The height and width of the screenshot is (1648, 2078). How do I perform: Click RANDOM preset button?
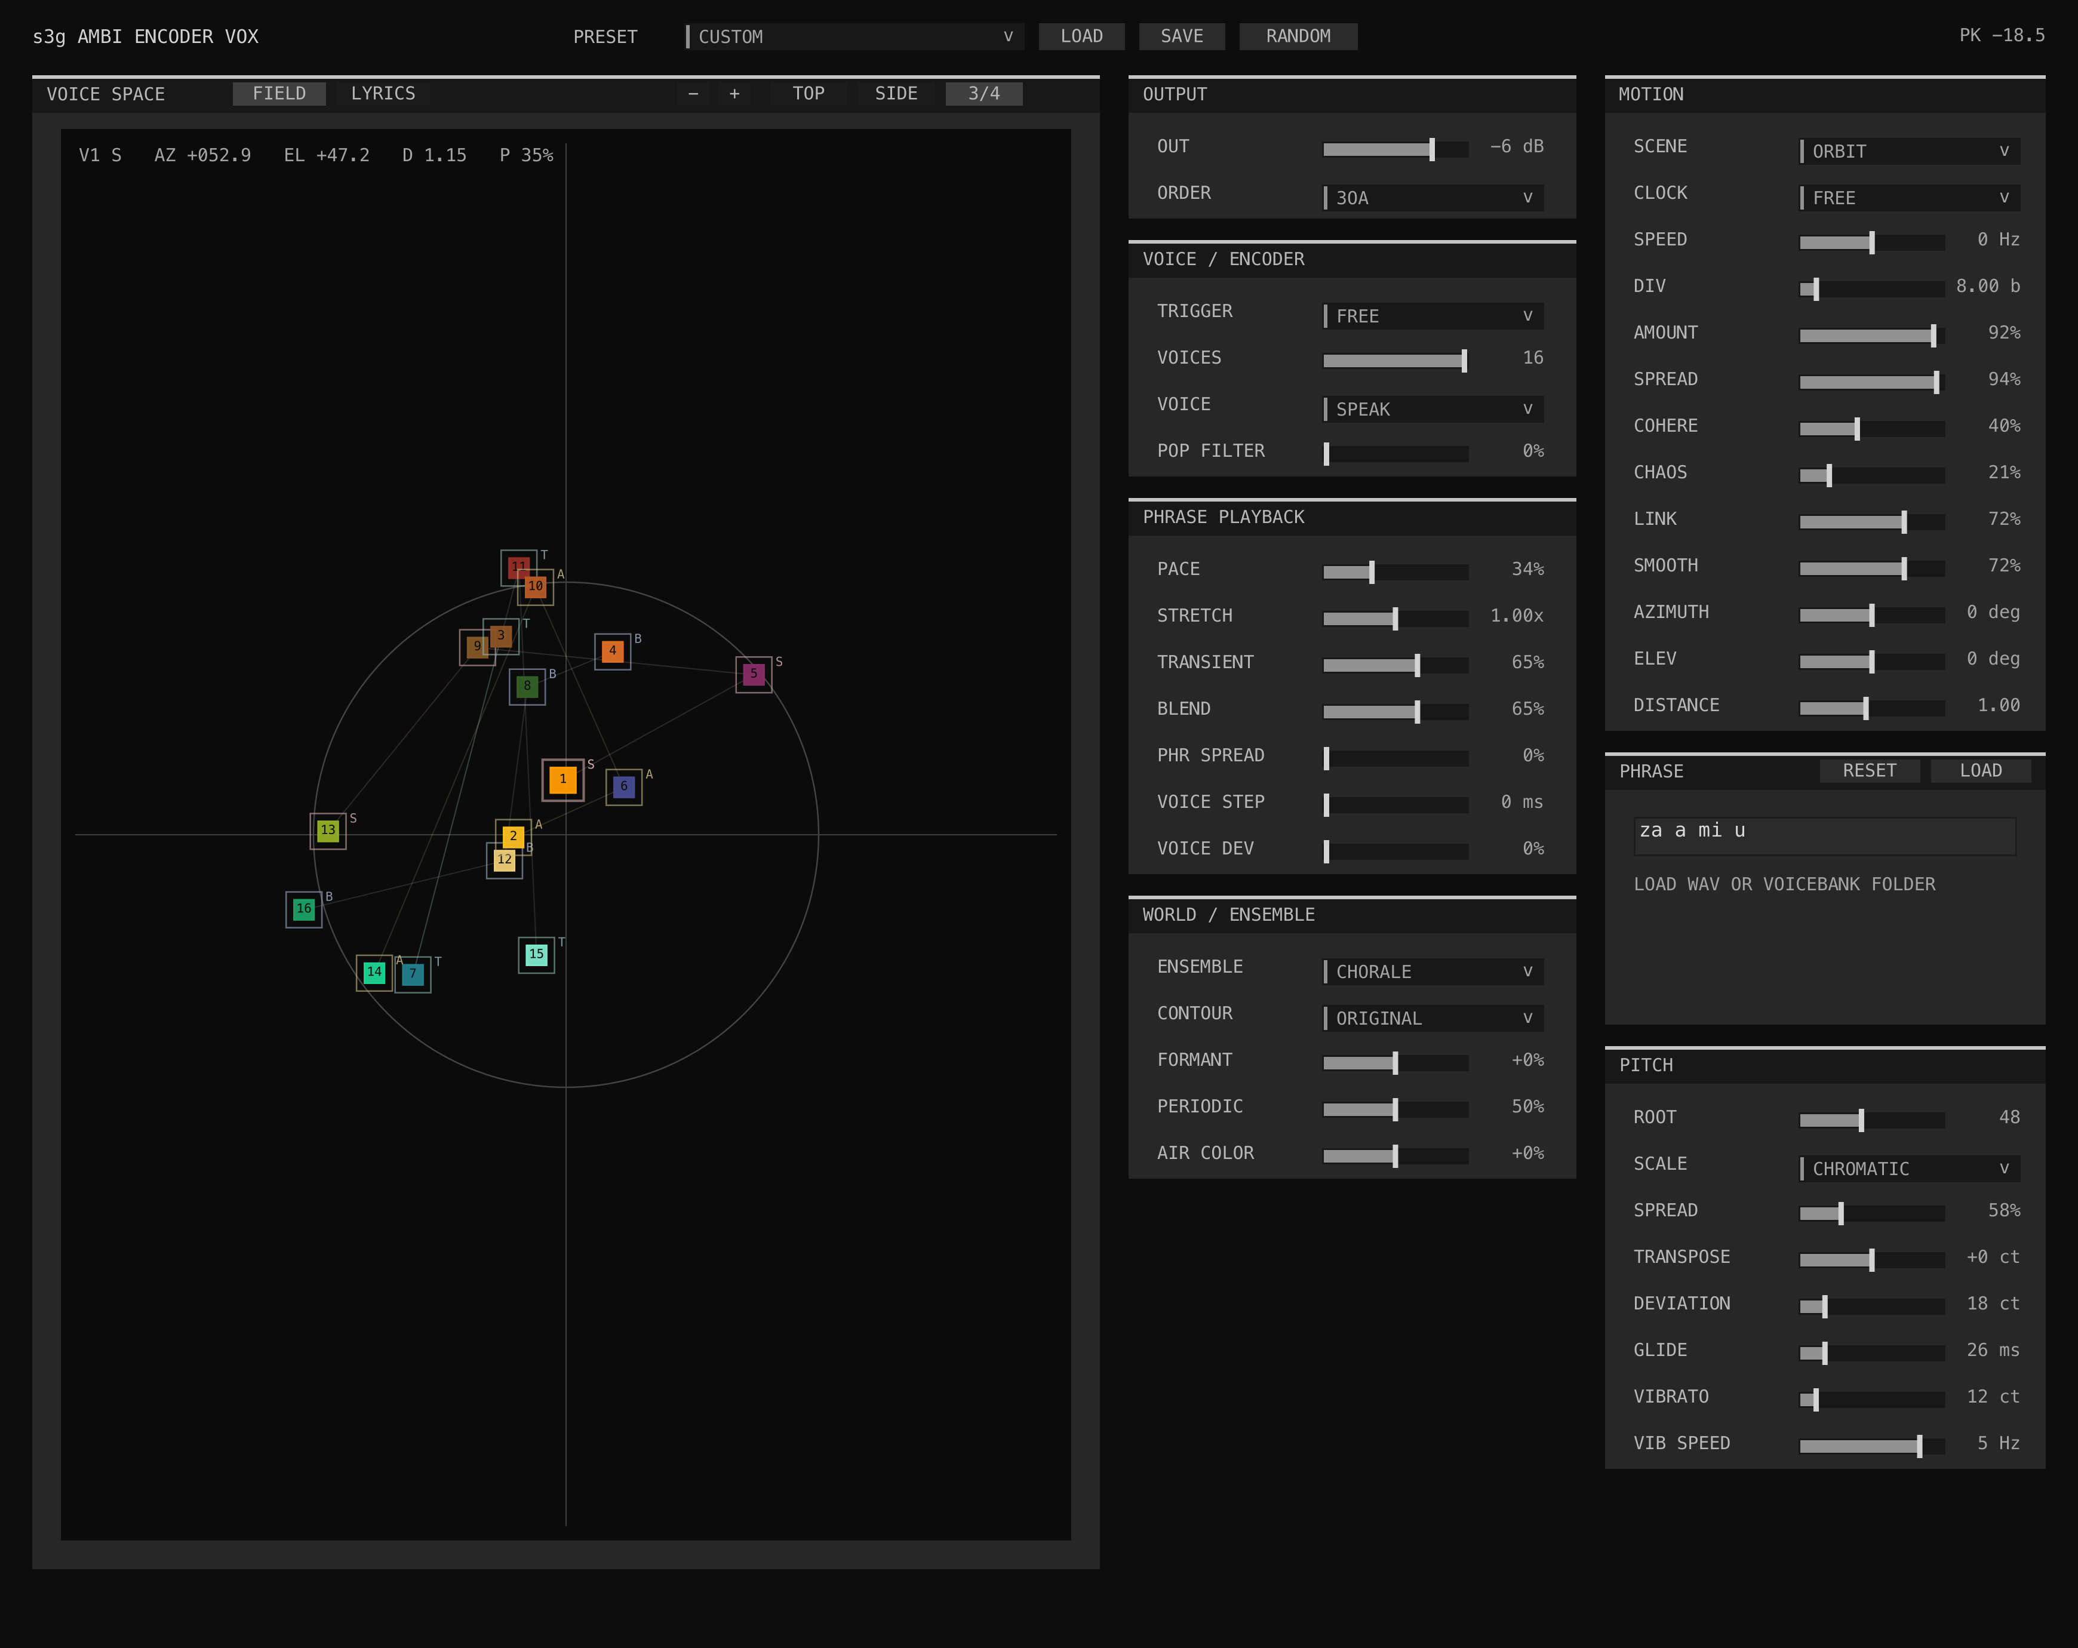(1298, 36)
